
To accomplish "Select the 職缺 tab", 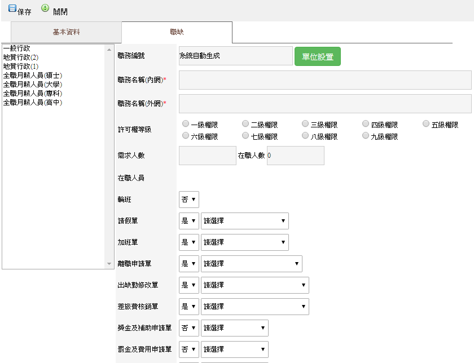I will pos(177,32).
